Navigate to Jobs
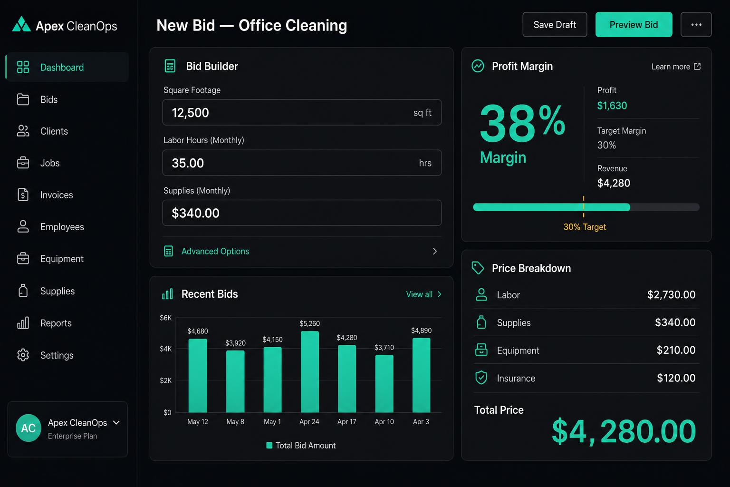The height and width of the screenshot is (487, 730). pos(67,163)
